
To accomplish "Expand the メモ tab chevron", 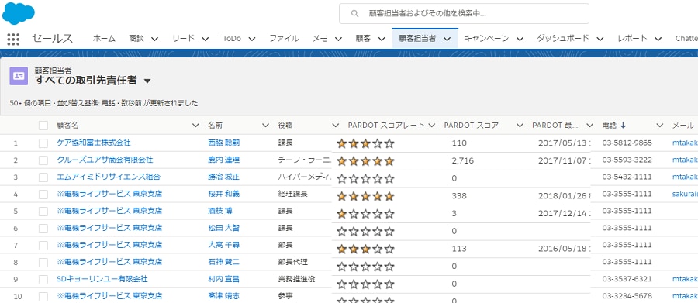I will coord(338,39).
